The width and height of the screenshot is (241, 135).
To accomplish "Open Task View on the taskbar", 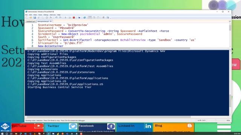I will [11, 133].
